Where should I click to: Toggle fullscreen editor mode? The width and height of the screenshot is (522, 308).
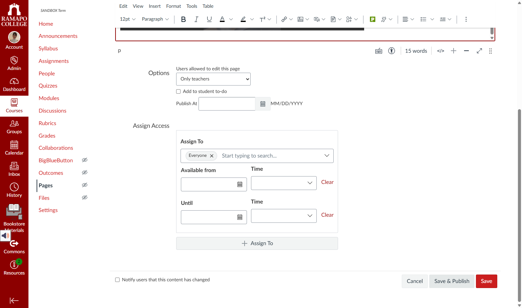[479, 51]
